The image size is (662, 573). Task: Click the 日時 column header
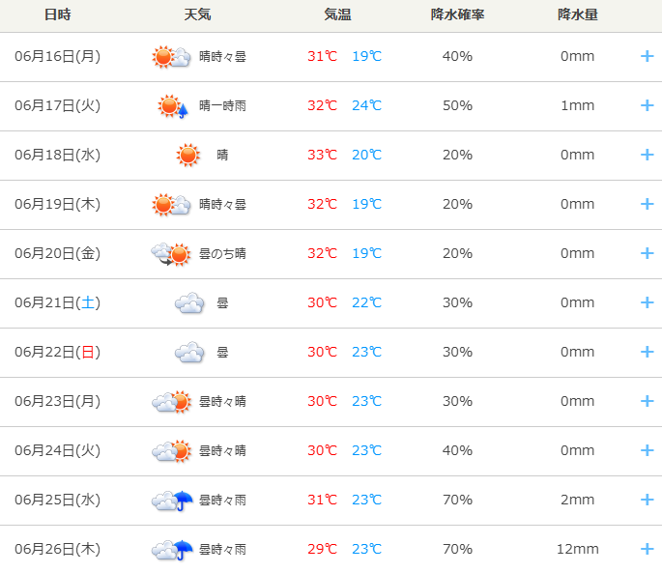(58, 14)
